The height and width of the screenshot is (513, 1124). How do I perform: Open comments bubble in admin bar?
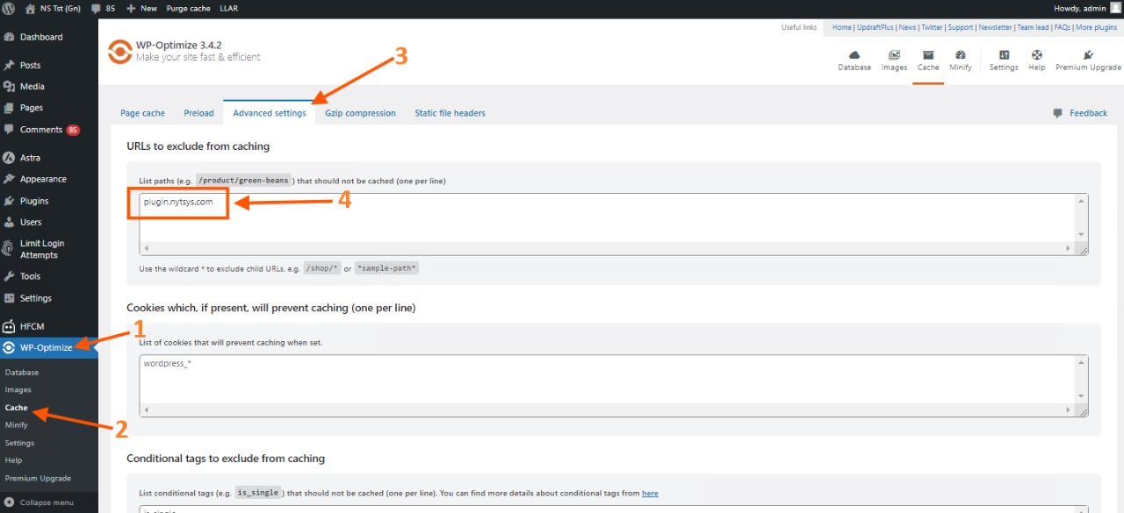point(96,8)
